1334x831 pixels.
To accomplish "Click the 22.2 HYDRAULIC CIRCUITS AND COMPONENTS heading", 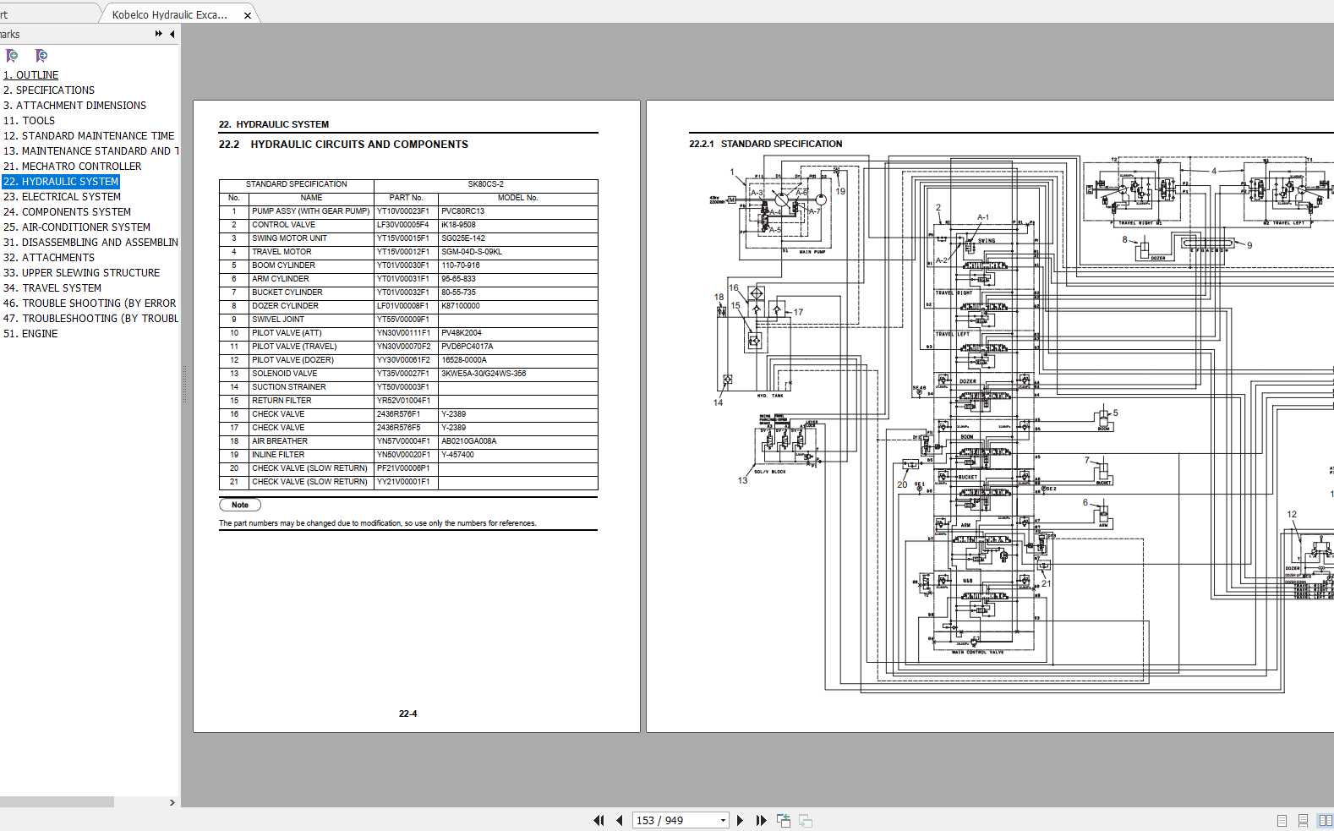I will (x=343, y=145).
